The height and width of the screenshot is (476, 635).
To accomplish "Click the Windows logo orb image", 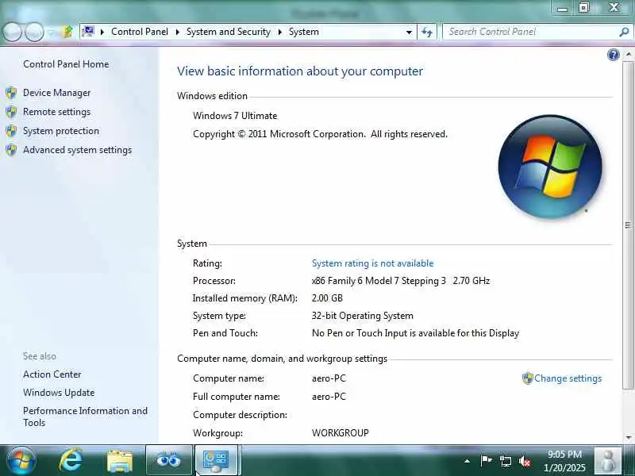I will pyautogui.click(x=550, y=167).
